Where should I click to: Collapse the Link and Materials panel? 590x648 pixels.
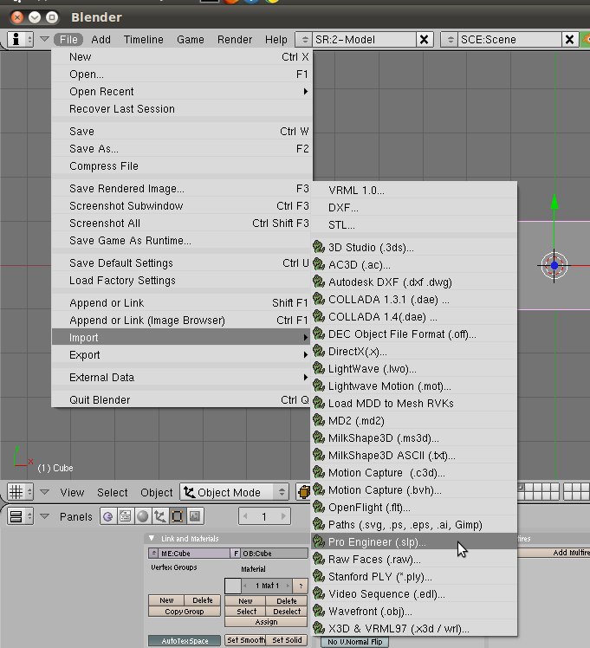click(152, 538)
